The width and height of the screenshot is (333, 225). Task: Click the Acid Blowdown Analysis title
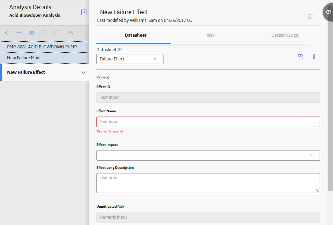point(35,15)
